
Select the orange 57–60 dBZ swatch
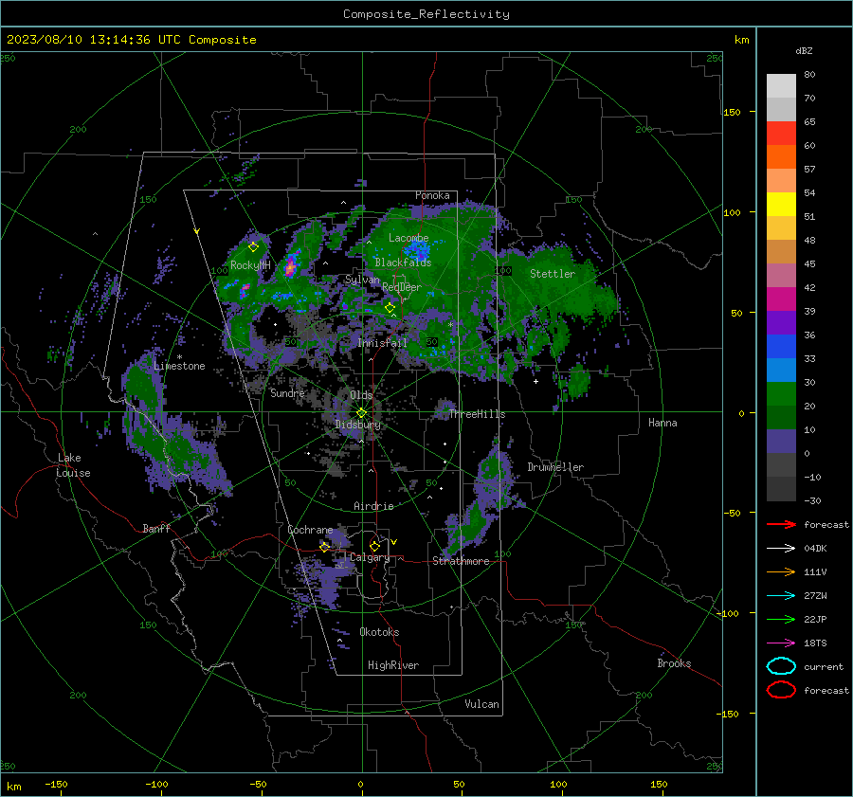click(781, 156)
